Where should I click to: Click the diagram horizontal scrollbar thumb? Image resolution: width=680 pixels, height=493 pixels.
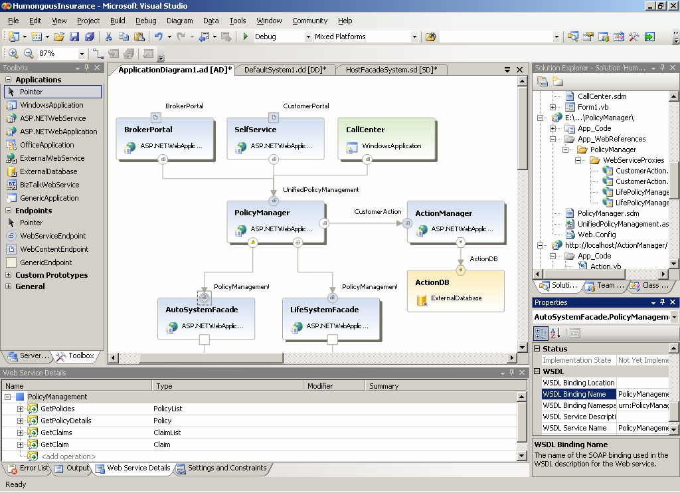tap(211, 358)
